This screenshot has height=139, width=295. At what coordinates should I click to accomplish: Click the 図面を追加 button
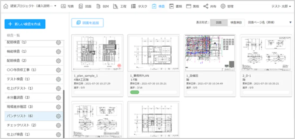87,22
